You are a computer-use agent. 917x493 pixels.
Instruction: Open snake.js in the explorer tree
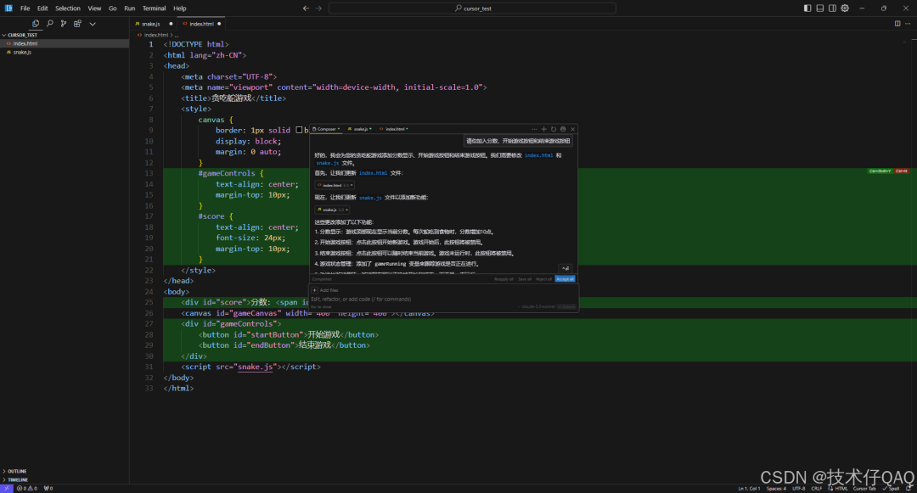(65, 53)
